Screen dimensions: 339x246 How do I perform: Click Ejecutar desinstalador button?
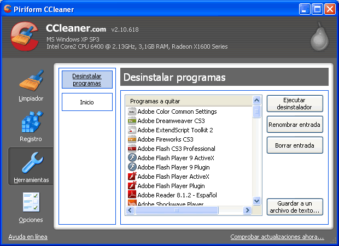[295, 104]
